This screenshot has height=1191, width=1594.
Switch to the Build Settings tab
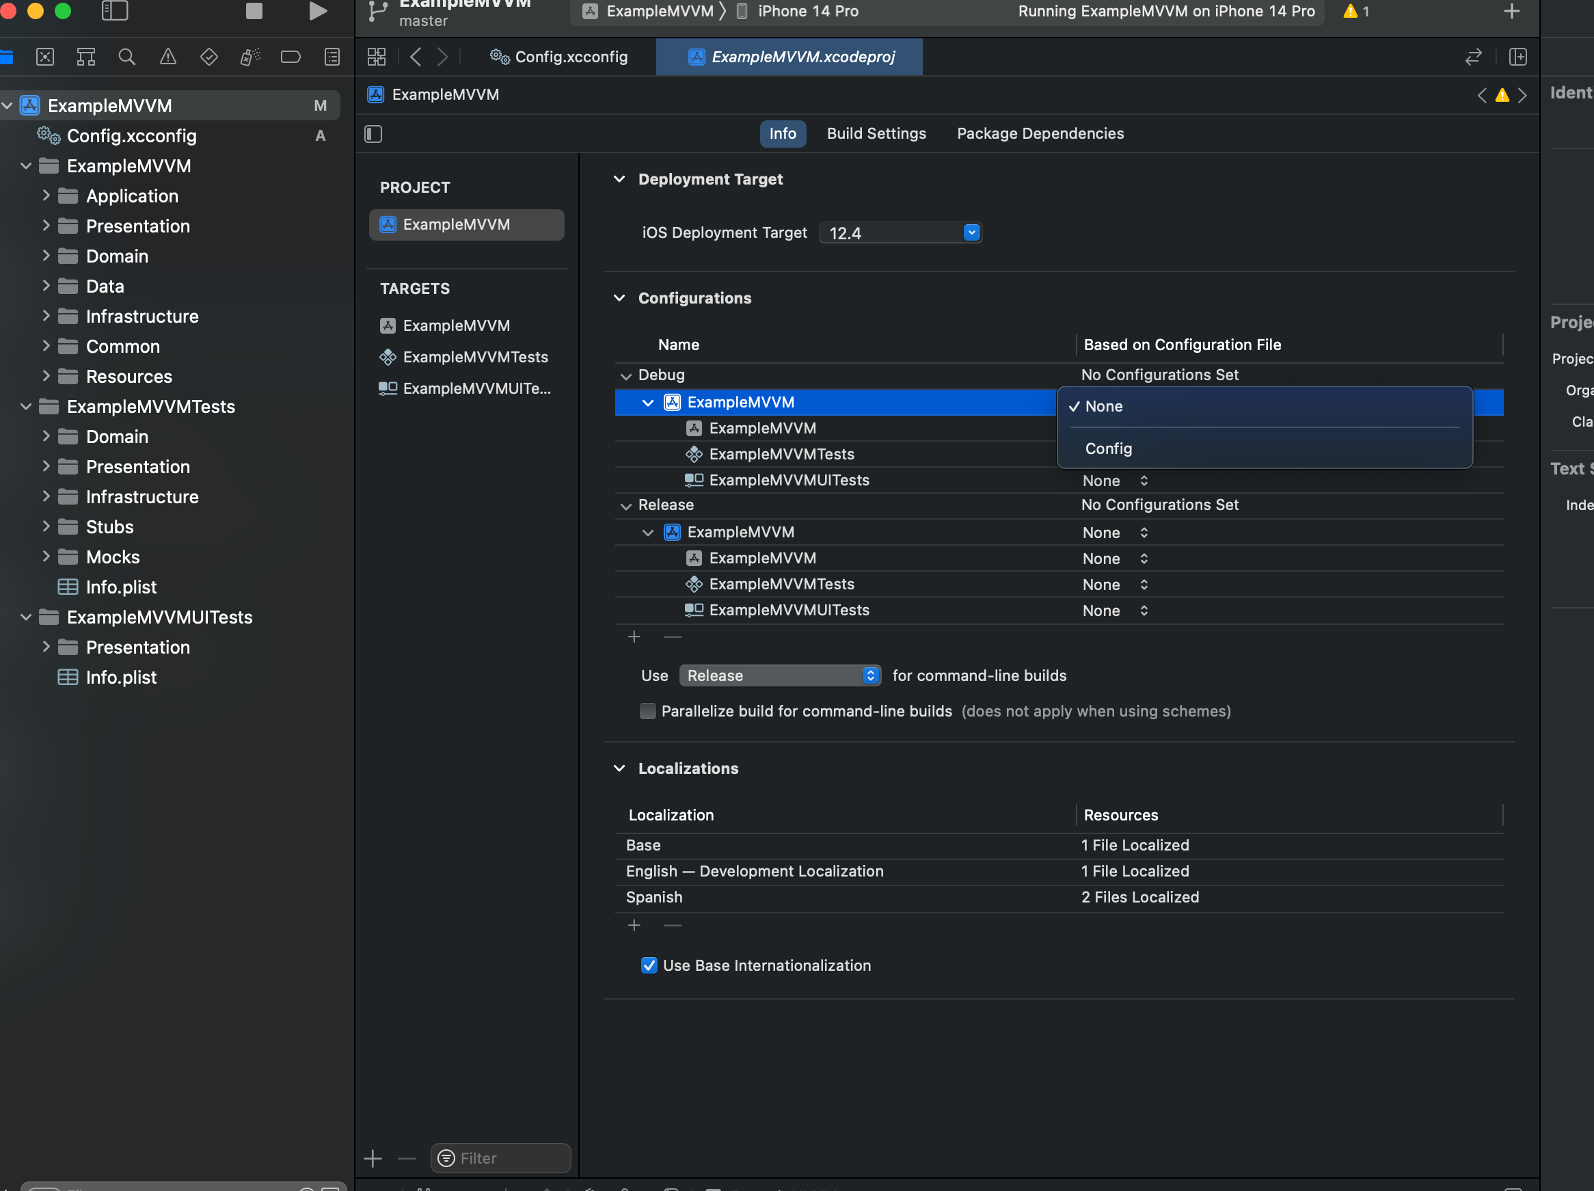[x=876, y=133]
